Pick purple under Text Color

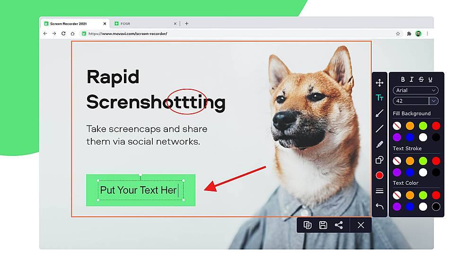(397, 206)
